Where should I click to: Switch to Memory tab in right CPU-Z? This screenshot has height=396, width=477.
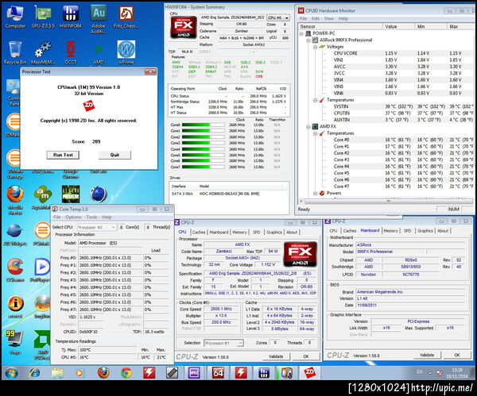390,231
